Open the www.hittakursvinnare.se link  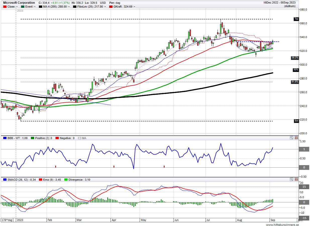point(282,224)
